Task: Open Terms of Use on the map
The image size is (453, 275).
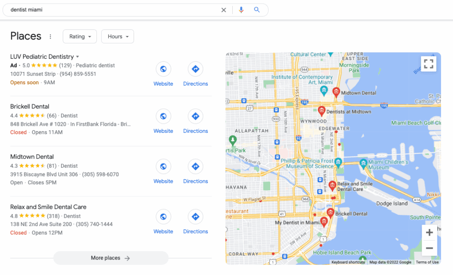Action: tap(427, 262)
